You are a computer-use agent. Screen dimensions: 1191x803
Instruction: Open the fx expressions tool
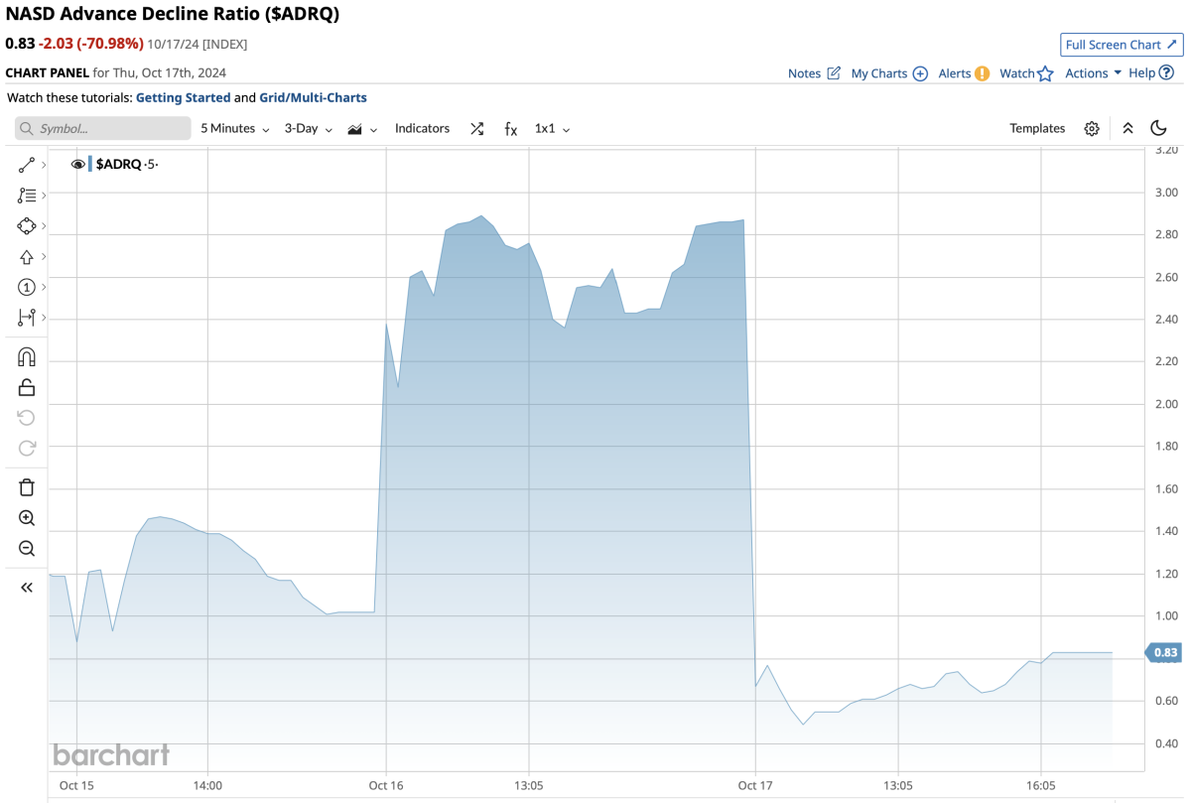(510, 129)
